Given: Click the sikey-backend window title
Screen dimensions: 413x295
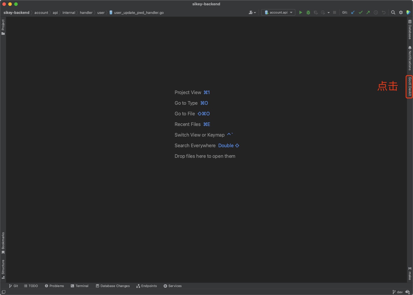Looking at the screenshot, I should click(x=206, y=4).
